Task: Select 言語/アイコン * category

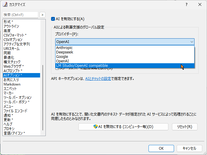Action: point(21,133)
